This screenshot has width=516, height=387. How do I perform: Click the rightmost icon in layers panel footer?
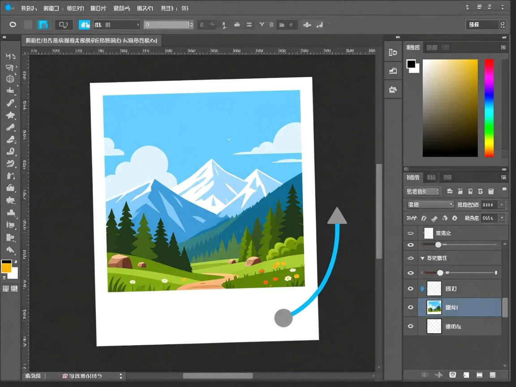[493, 374]
